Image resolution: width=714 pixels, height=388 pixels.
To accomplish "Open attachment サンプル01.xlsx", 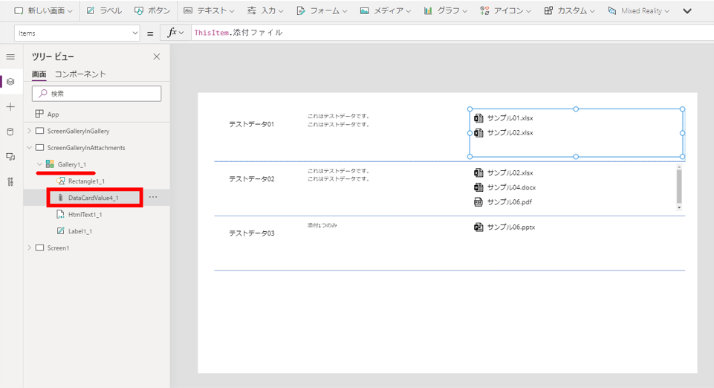I will [510, 118].
